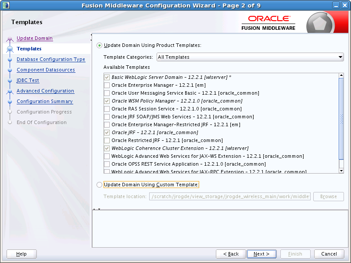Screen dimensions: 351x263
Task: Click the Update Domain step node icon
Action: point(10,39)
